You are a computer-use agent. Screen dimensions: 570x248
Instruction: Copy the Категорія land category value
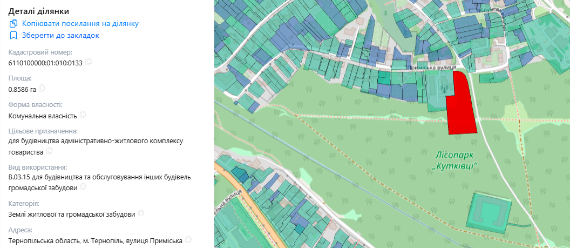point(141,213)
